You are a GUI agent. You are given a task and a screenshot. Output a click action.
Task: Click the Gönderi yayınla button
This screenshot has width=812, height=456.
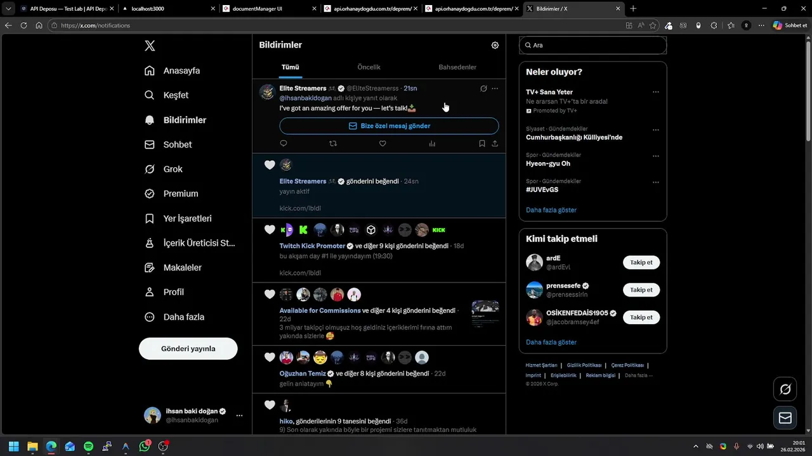(188, 348)
